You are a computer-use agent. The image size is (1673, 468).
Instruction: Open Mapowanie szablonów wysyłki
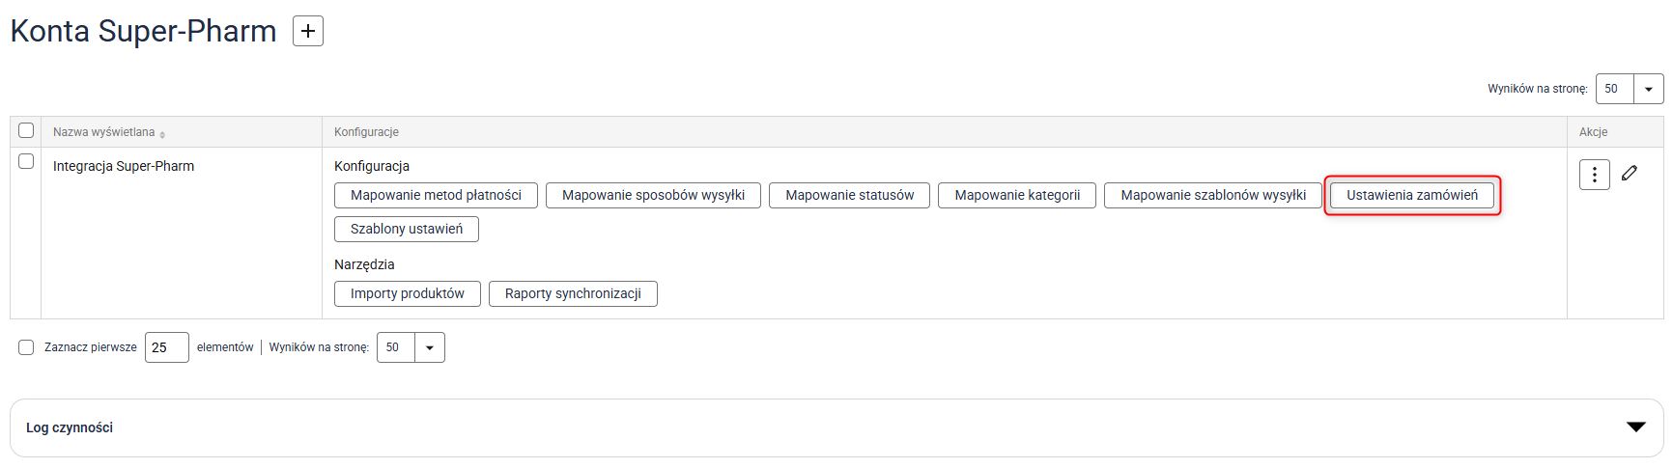click(1213, 196)
